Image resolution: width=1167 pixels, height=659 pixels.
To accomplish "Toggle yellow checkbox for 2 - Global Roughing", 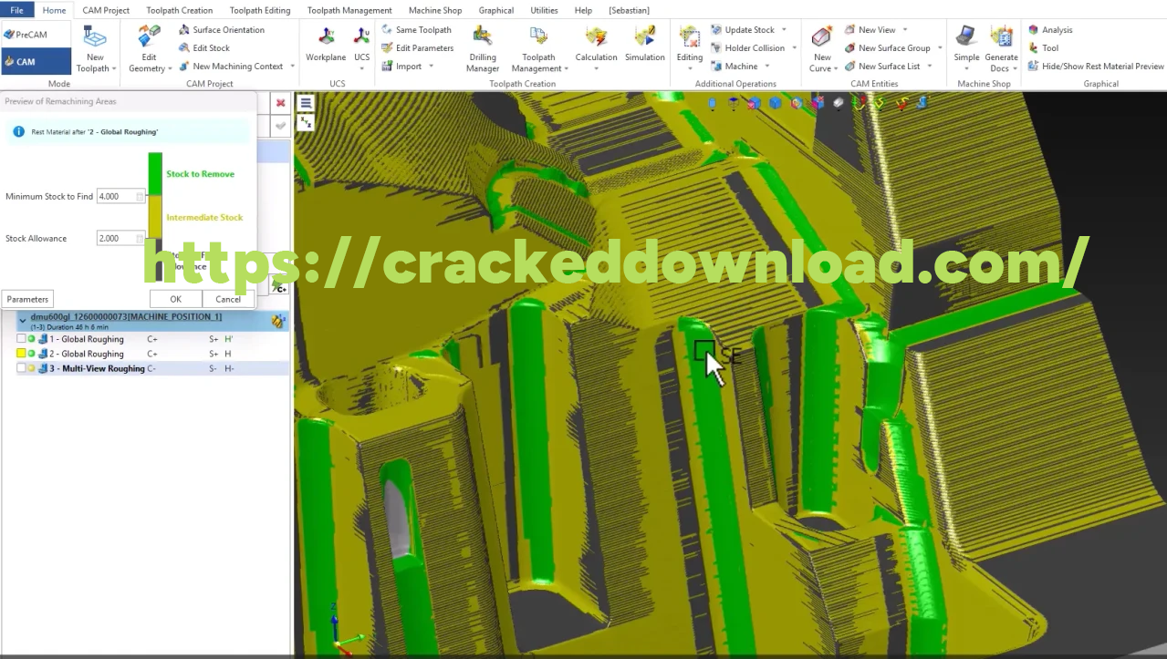I will coord(21,354).
